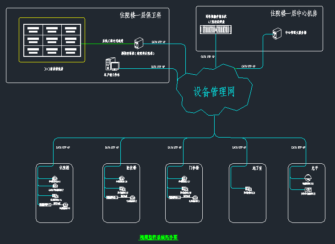Select the 住院楼一层中心机房 heading text
Image resolution: width=335 pixels, height=244 pixels.
coord(293,13)
